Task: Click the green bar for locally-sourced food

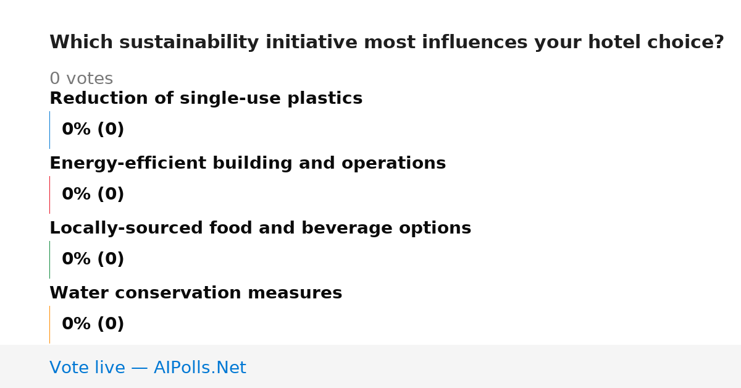Action: point(49,259)
